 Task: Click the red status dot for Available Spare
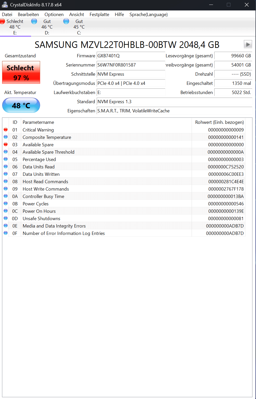[6, 144]
